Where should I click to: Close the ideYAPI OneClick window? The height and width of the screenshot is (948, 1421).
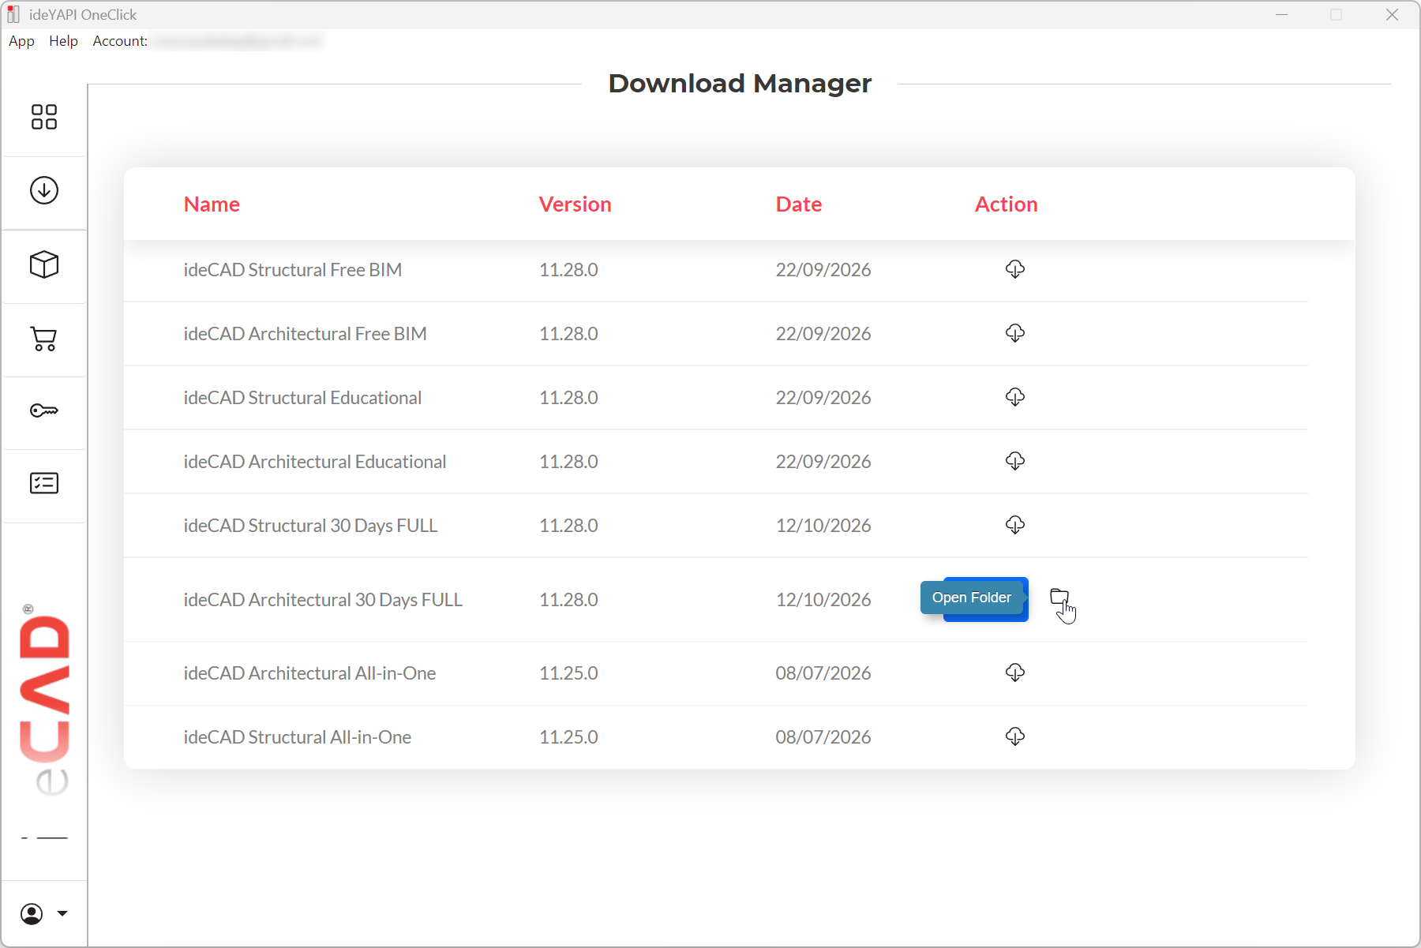point(1392,15)
